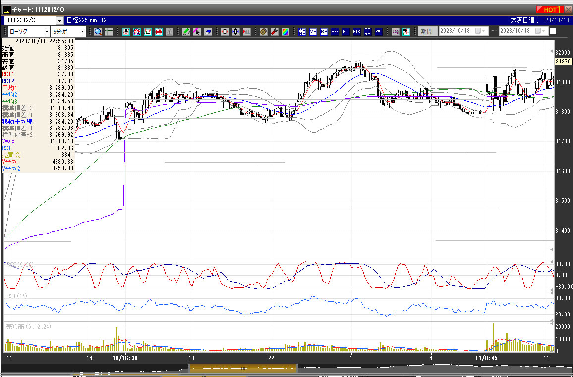Toggle the HL high-low indicator
The height and width of the screenshot is (377, 573).
[345, 32]
